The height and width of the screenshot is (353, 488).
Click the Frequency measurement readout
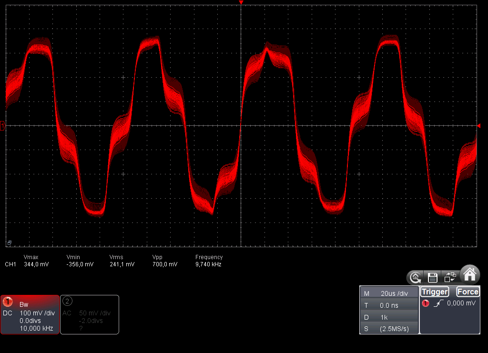[209, 261]
